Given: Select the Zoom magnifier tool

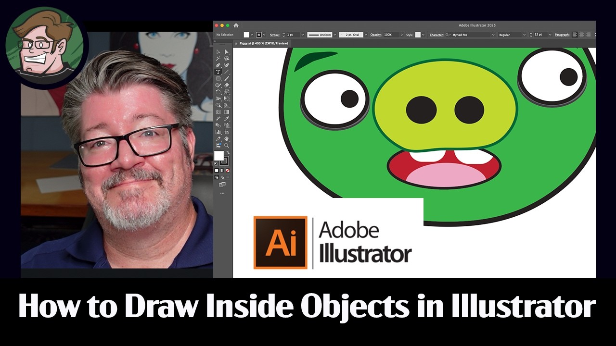Looking at the screenshot, I should tap(227, 145).
